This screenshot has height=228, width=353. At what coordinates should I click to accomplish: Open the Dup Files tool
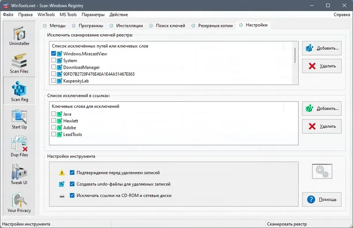click(19, 147)
